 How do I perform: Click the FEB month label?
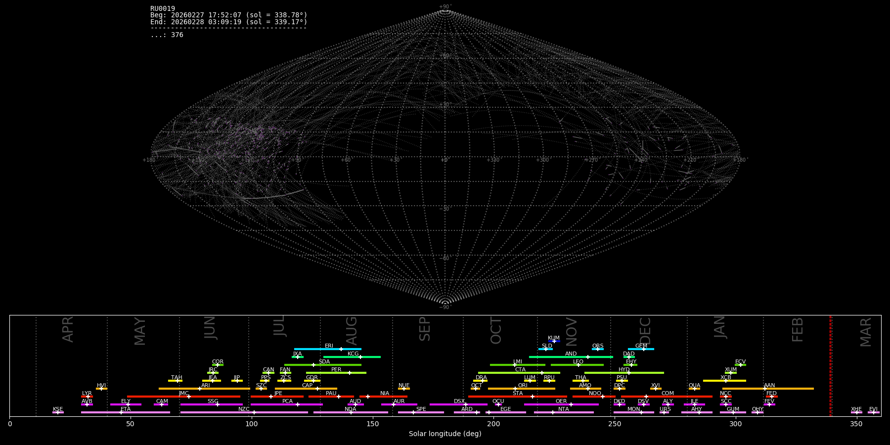tap(798, 330)
